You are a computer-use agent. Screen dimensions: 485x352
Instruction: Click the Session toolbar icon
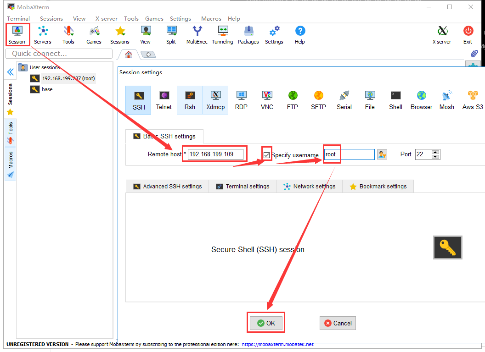(17, 35)
